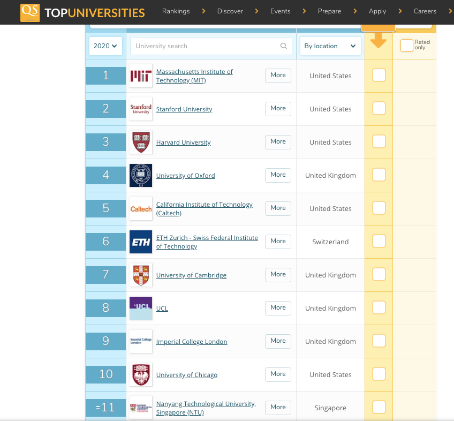Expand the arrow next to Events
The width and height of the screenshot is (454, 421).
304,11
